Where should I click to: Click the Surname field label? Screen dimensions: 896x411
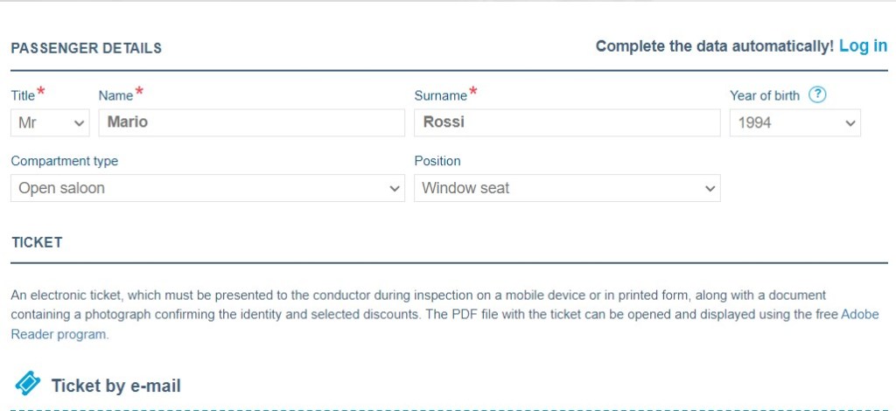[x=440, y=96]
